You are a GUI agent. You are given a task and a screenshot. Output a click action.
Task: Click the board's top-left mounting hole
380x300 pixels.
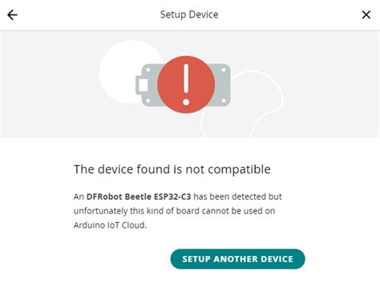tap(148, 70)
